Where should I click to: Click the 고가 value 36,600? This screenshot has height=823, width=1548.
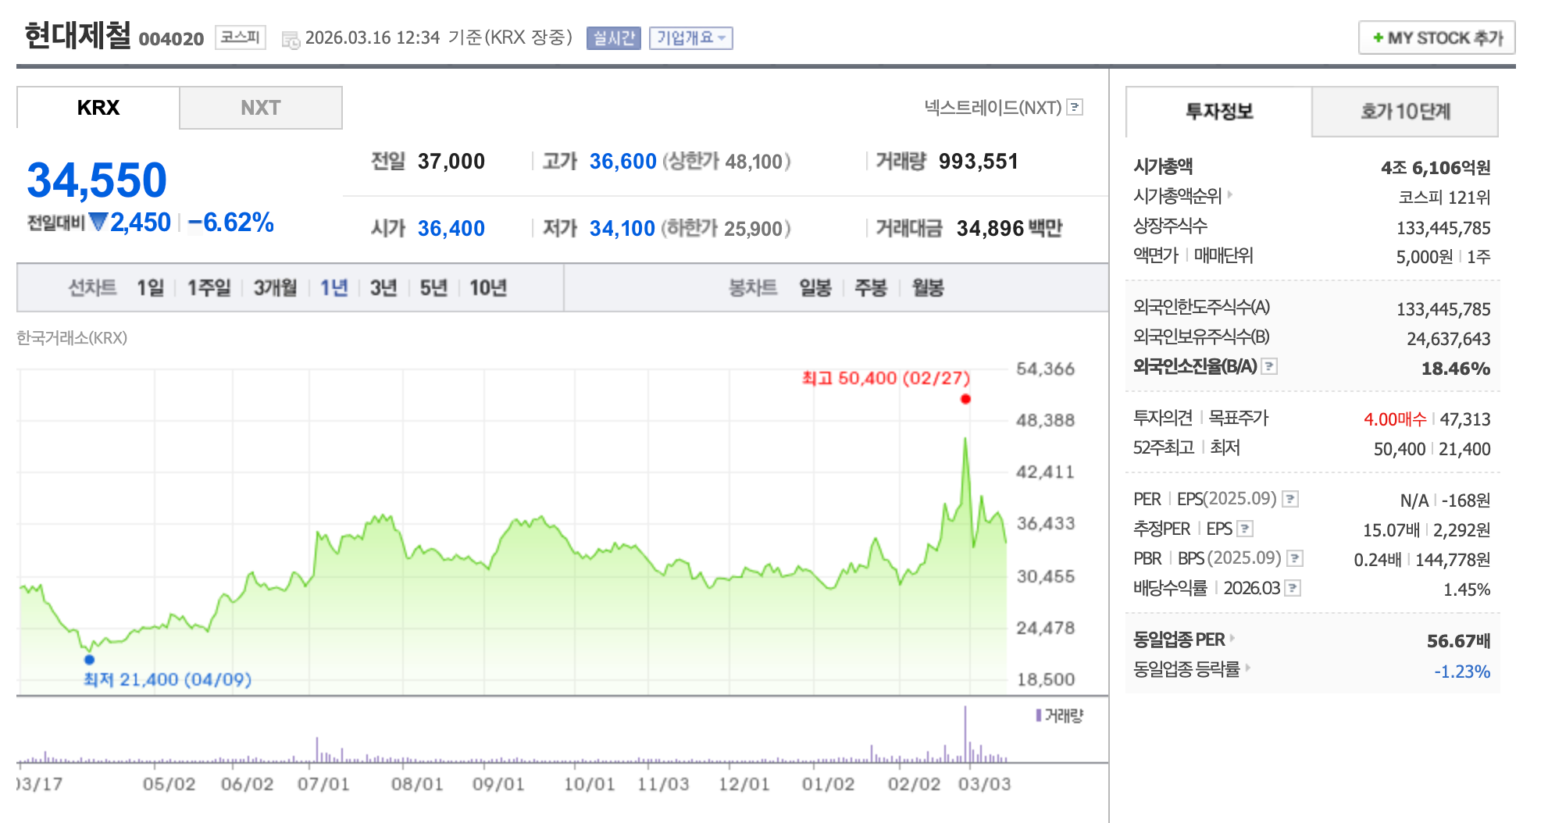point(622,162)
